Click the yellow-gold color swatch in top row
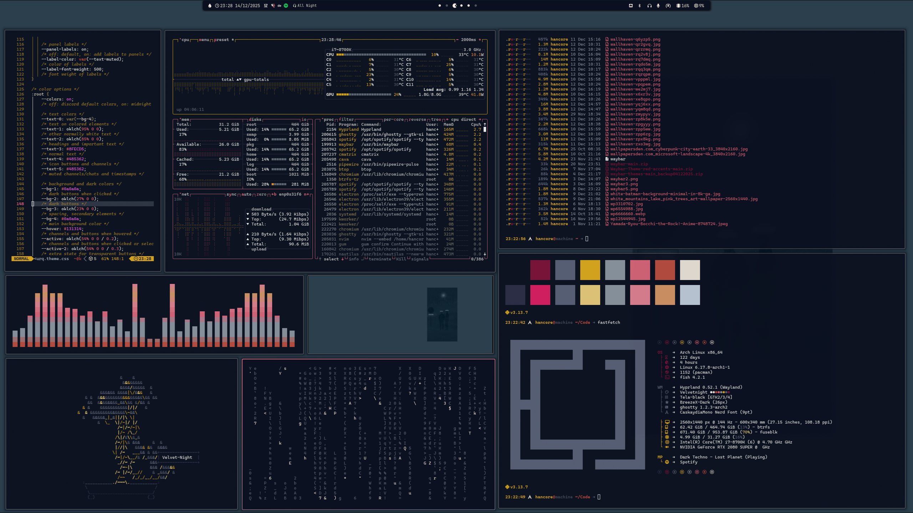 pyautogui.click(x=590, y=270)
